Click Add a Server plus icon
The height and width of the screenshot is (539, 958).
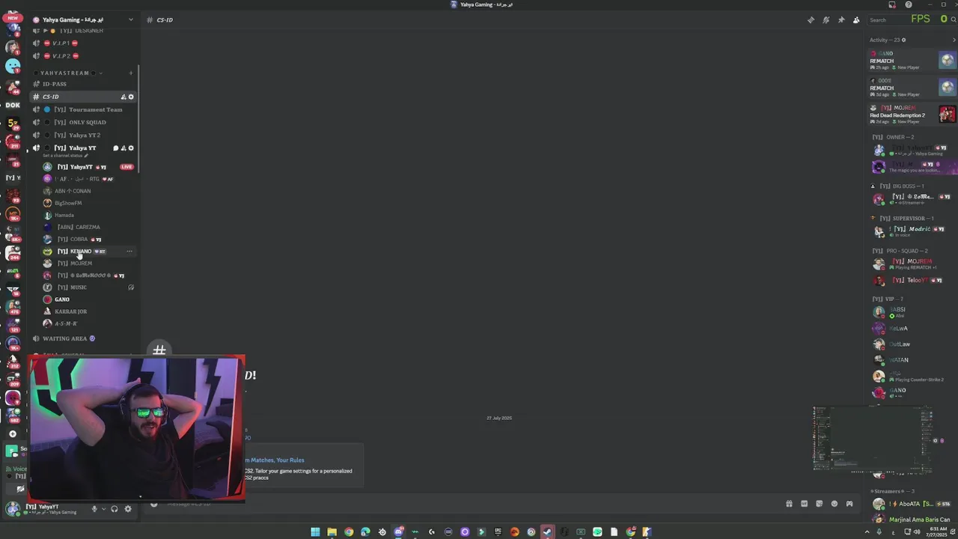pyautogui.click(x=13, y=433)
